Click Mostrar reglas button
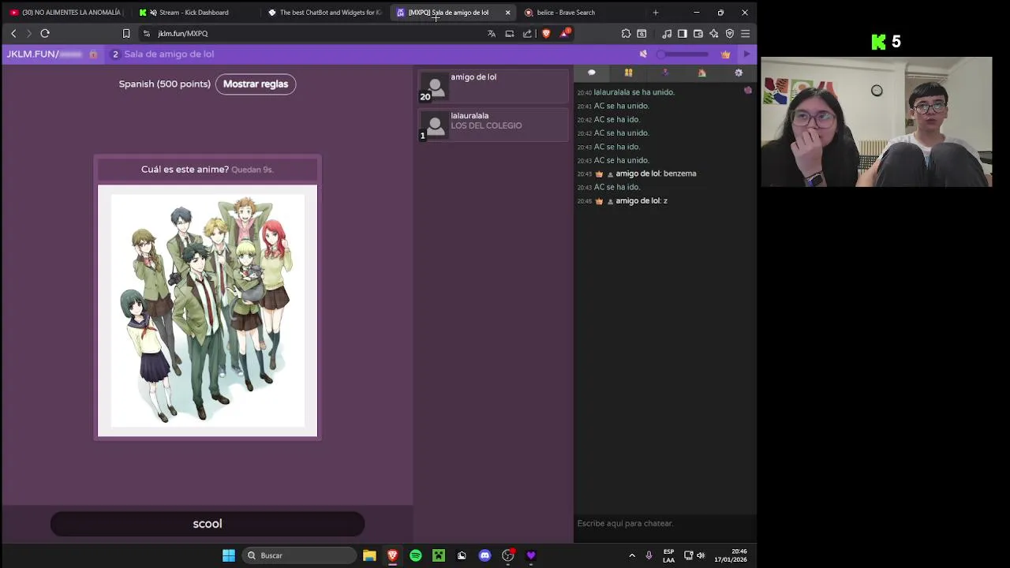This screenshot has width=1010, height=568. click(x=256, y=84)
